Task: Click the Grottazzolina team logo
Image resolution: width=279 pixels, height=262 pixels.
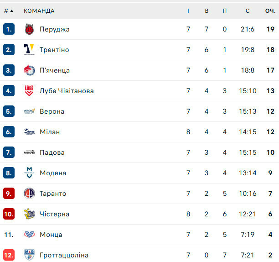Action: coord(29,255)
